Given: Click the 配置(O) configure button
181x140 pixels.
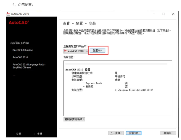Looking at the screenshot, I should pyautogui.click(x=97, y=50).
